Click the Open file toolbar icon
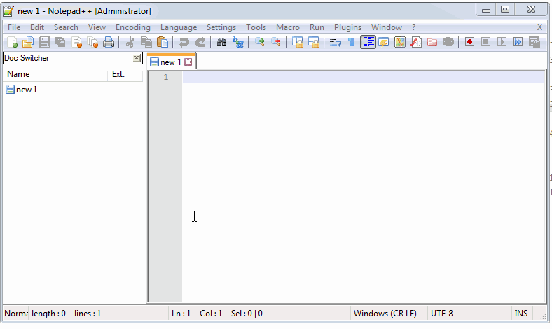Image resolution: width=552 pixels, height=329 pixels. (x=28, y=42)
